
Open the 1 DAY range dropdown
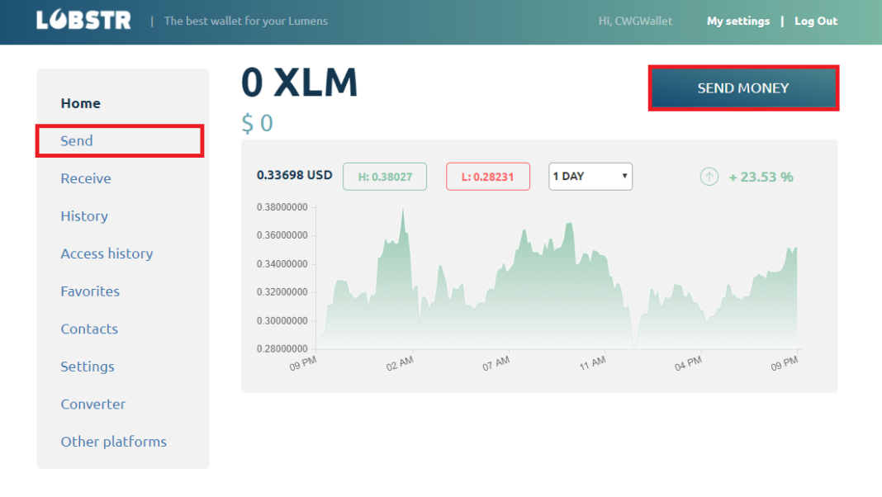[590, 177]
